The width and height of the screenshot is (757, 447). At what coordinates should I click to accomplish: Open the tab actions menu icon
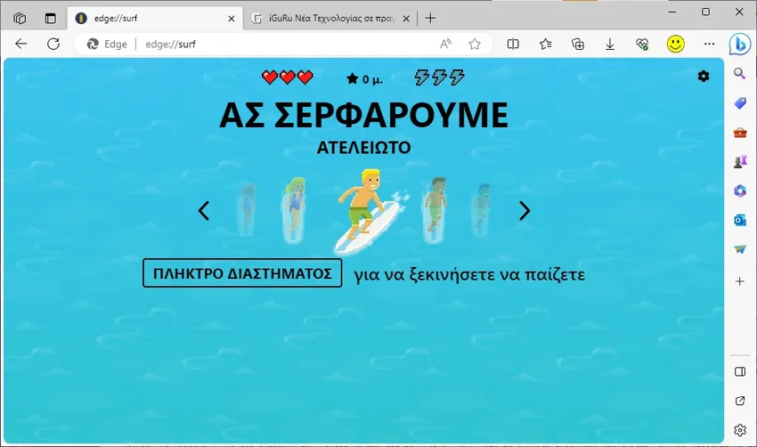[x=50, y=19]
